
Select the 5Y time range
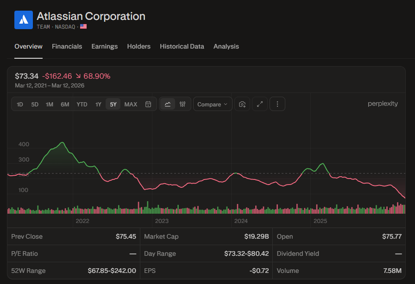113,105
